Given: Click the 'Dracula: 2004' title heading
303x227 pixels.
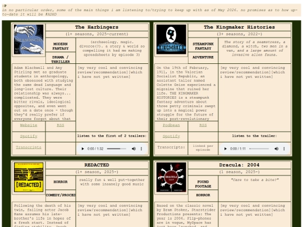Looking at the screenshot, I should click(240, 165).
